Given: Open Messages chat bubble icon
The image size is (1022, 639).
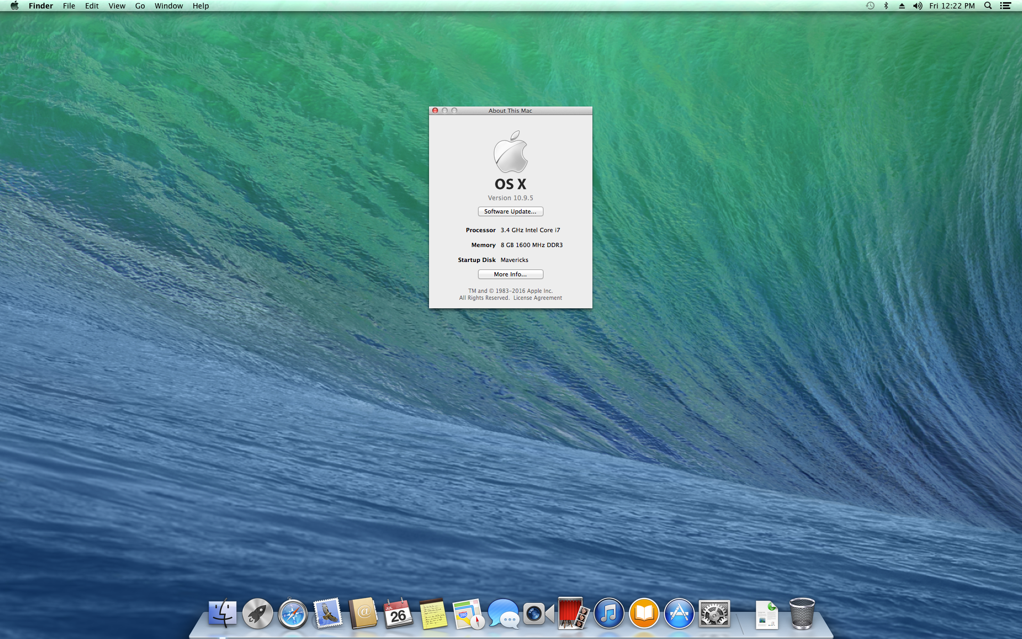Looking at the screenshot, I should (504, 613).
